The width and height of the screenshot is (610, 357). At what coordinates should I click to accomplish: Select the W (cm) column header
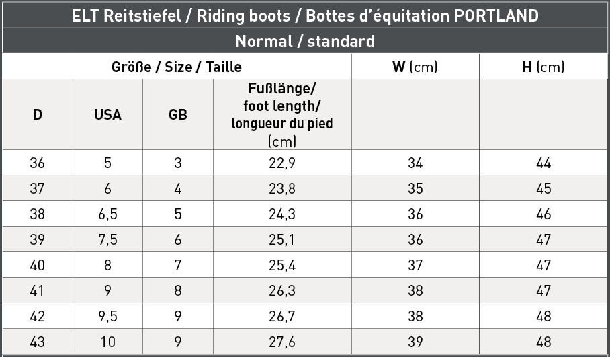pyautogui.click(x=415, y=67)
